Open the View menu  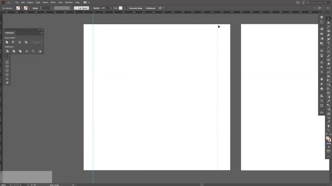click(61, 2)
